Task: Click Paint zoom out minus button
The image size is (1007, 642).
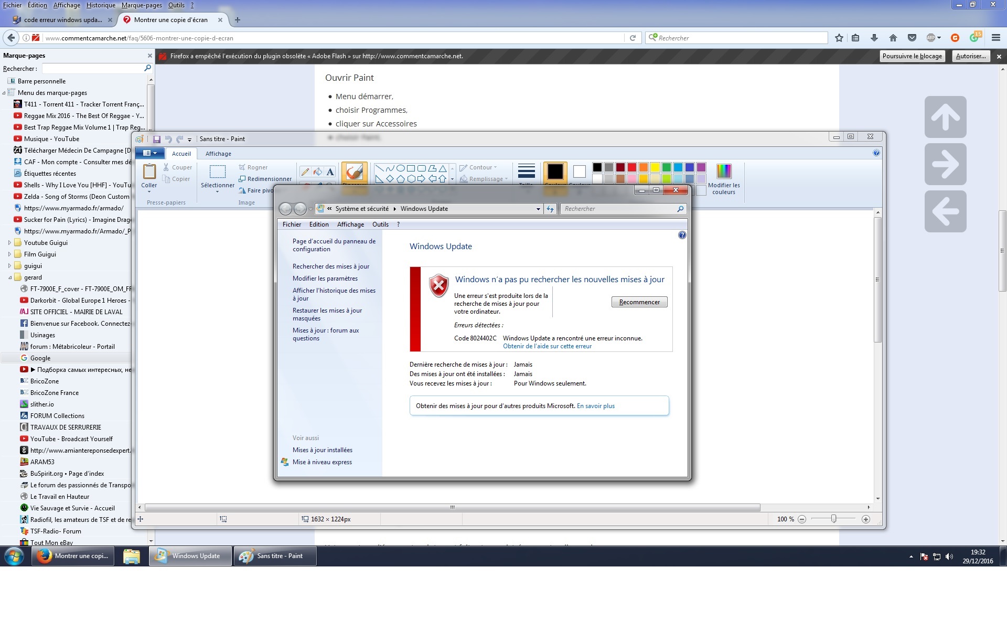Action: (802, 519)
